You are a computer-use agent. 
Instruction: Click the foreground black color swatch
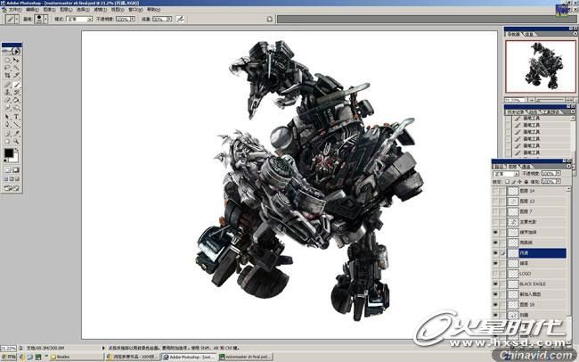pyautogui.click(x=9, y=152)
